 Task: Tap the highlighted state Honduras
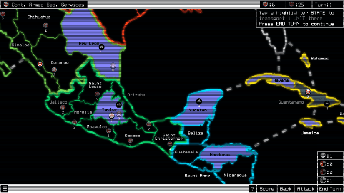pyautogui.click(x=220, y=155)
